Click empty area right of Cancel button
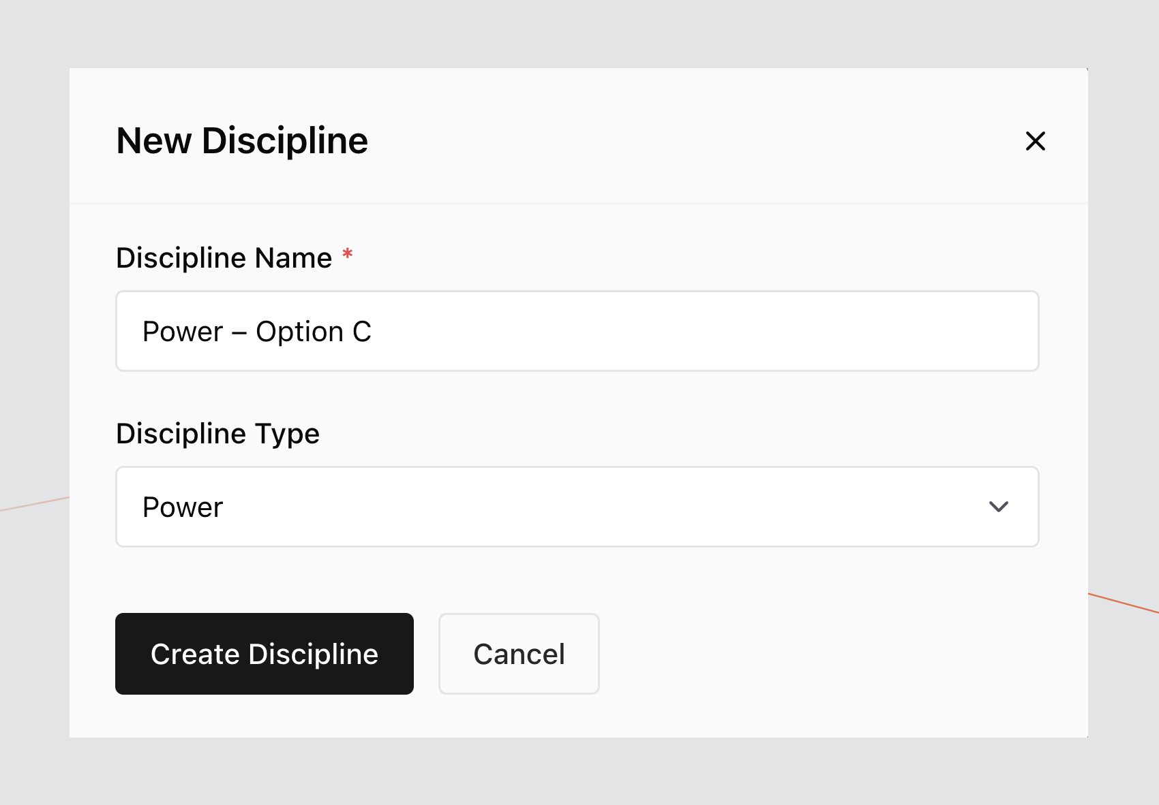This screenshot has width=1159, height=805. point(818,654)
